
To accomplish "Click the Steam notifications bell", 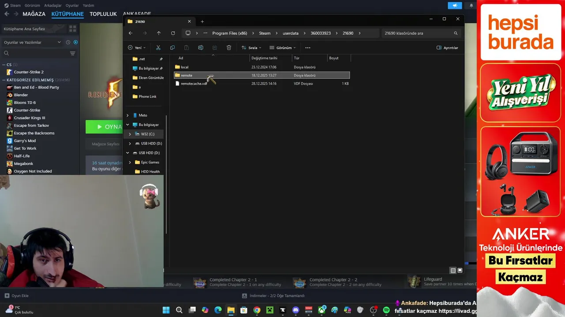I will (x=471, y=5).
